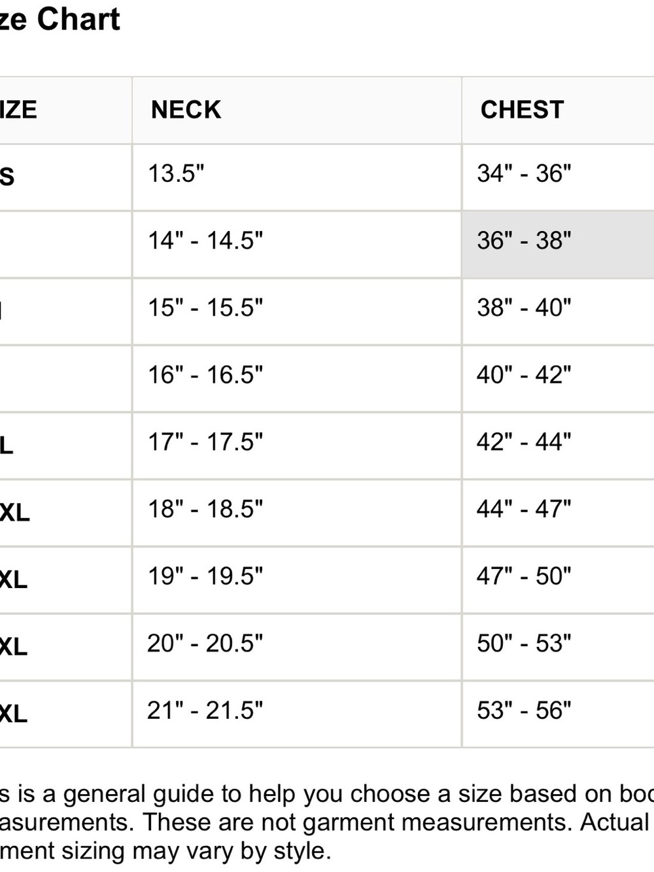The width and height of the screenshot is (654, 872).
Task: Click the 13.5" neck measurement cell
Action: coord(297,177)
